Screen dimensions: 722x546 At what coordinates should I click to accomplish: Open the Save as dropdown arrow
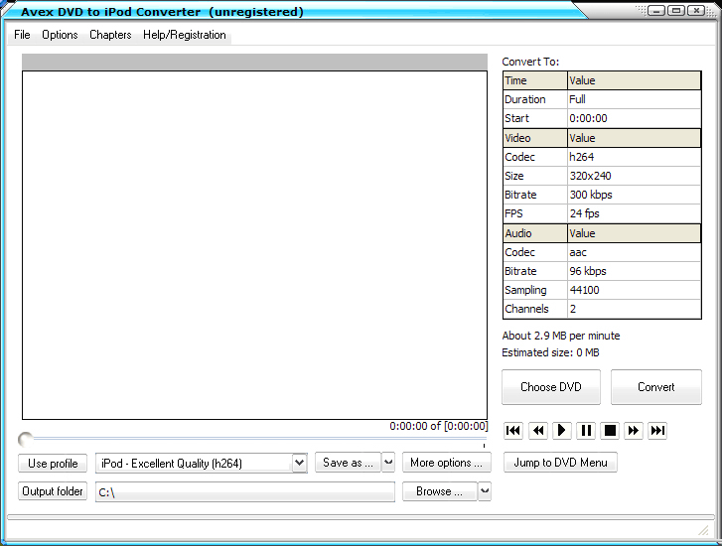click(388, 463)
